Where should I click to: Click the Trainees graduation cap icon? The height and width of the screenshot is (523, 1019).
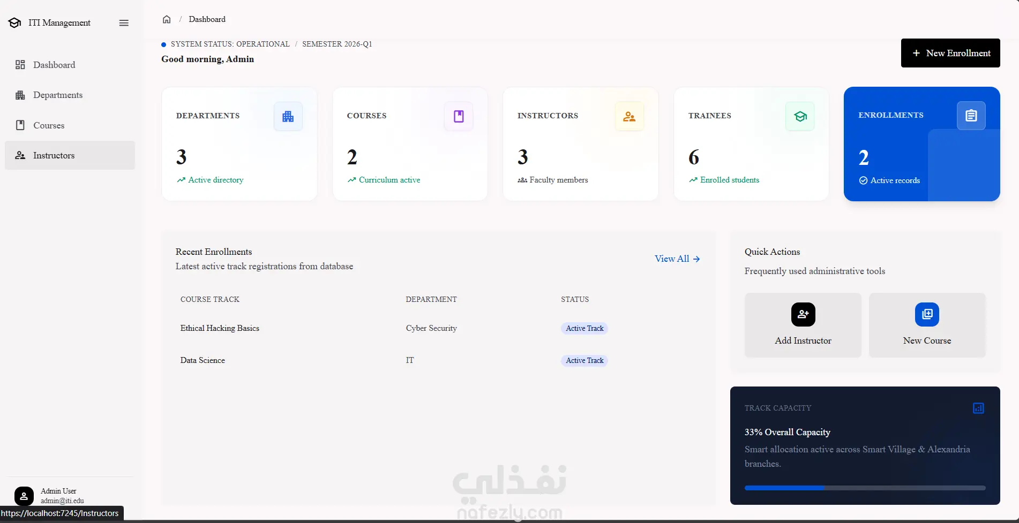point(800,116)
